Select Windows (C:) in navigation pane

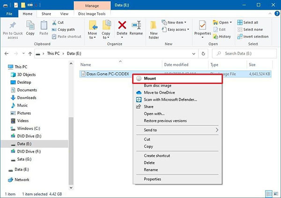click(x=29, y=128)
